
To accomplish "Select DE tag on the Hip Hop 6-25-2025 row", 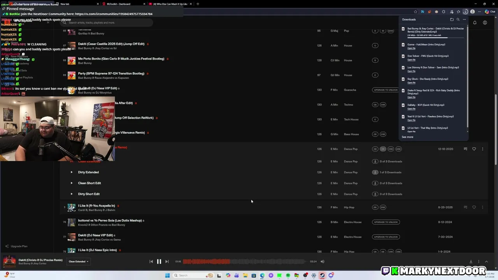I will pyautogui.click(x=375, y=207).
